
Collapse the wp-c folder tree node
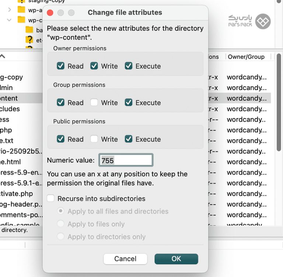(x=10, y=20)
